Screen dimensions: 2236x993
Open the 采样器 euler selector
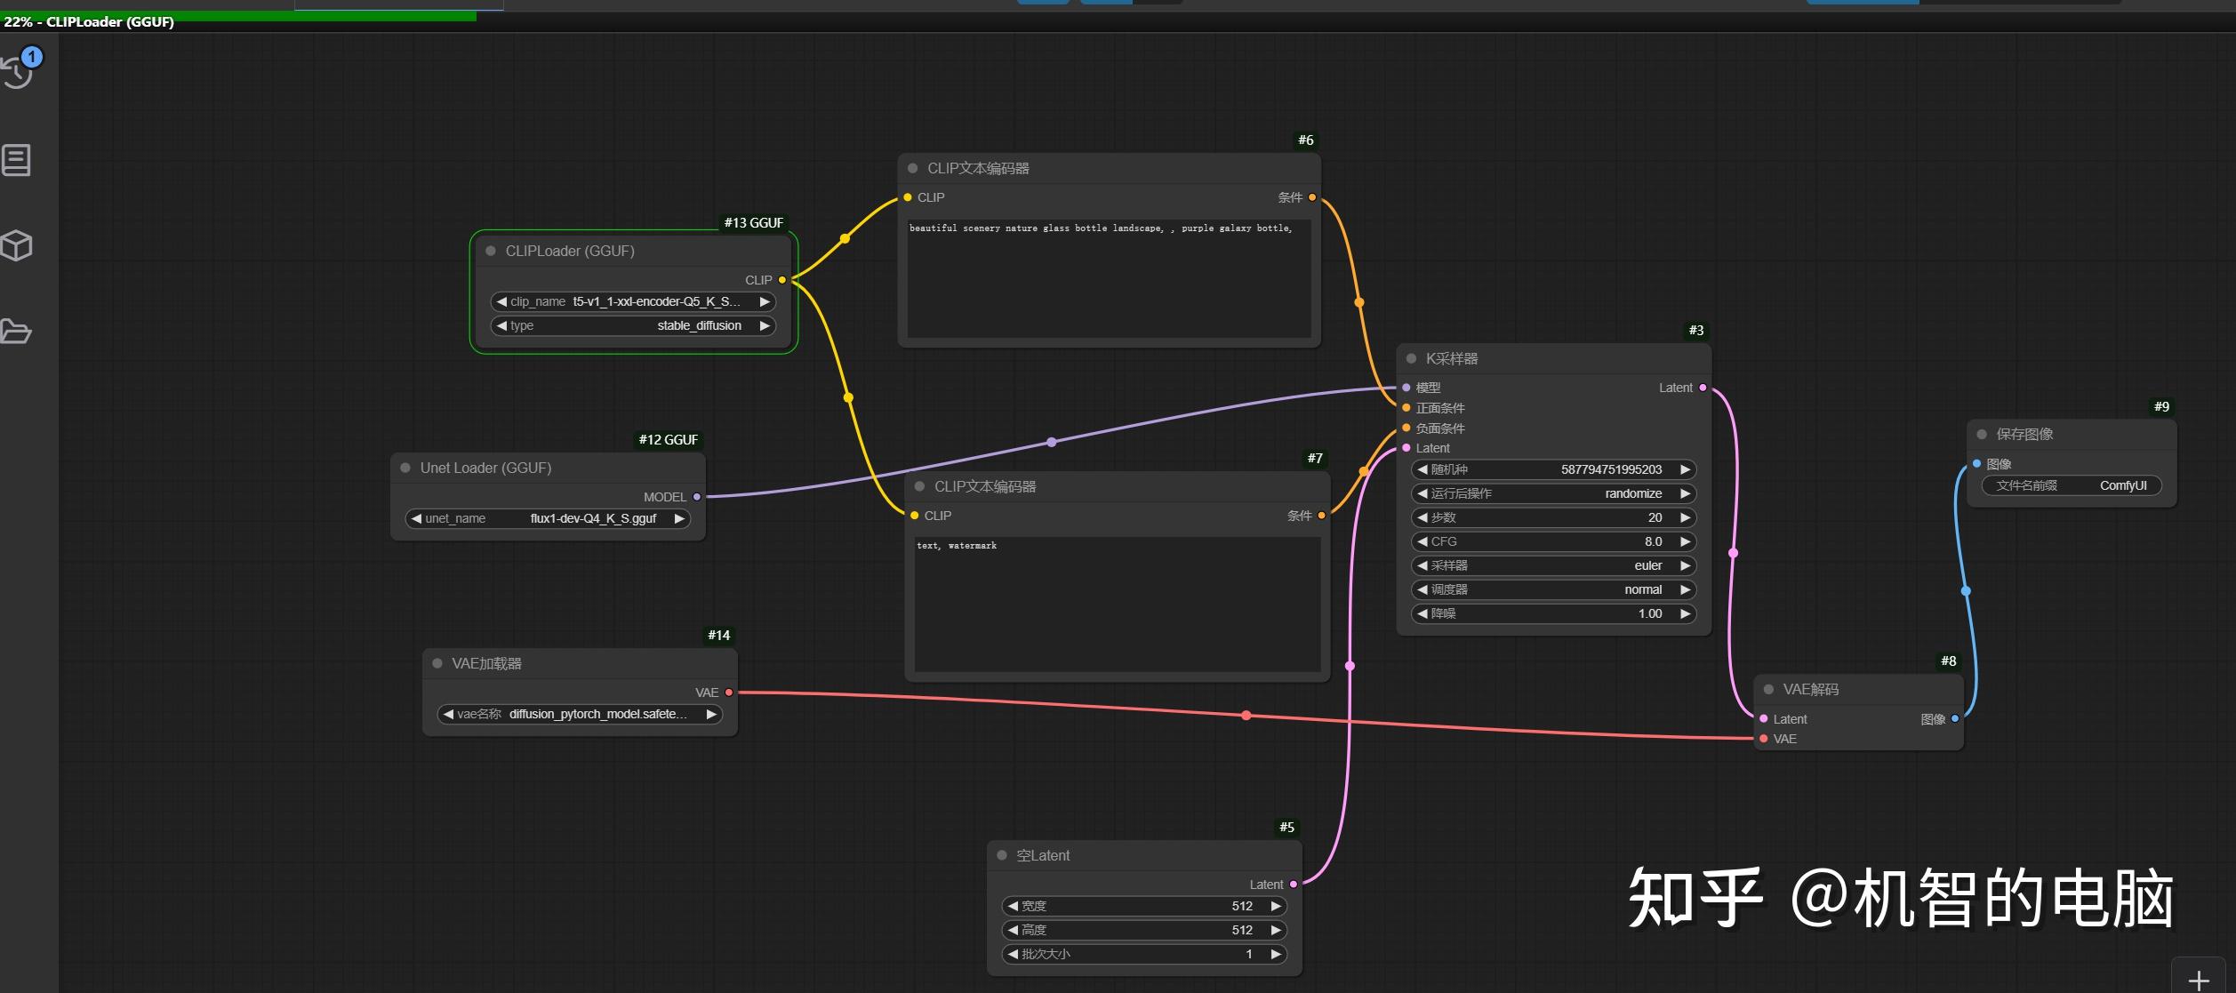point(1553,565)
